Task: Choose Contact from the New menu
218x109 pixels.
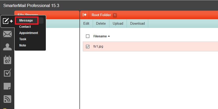Action: point(25,27)
